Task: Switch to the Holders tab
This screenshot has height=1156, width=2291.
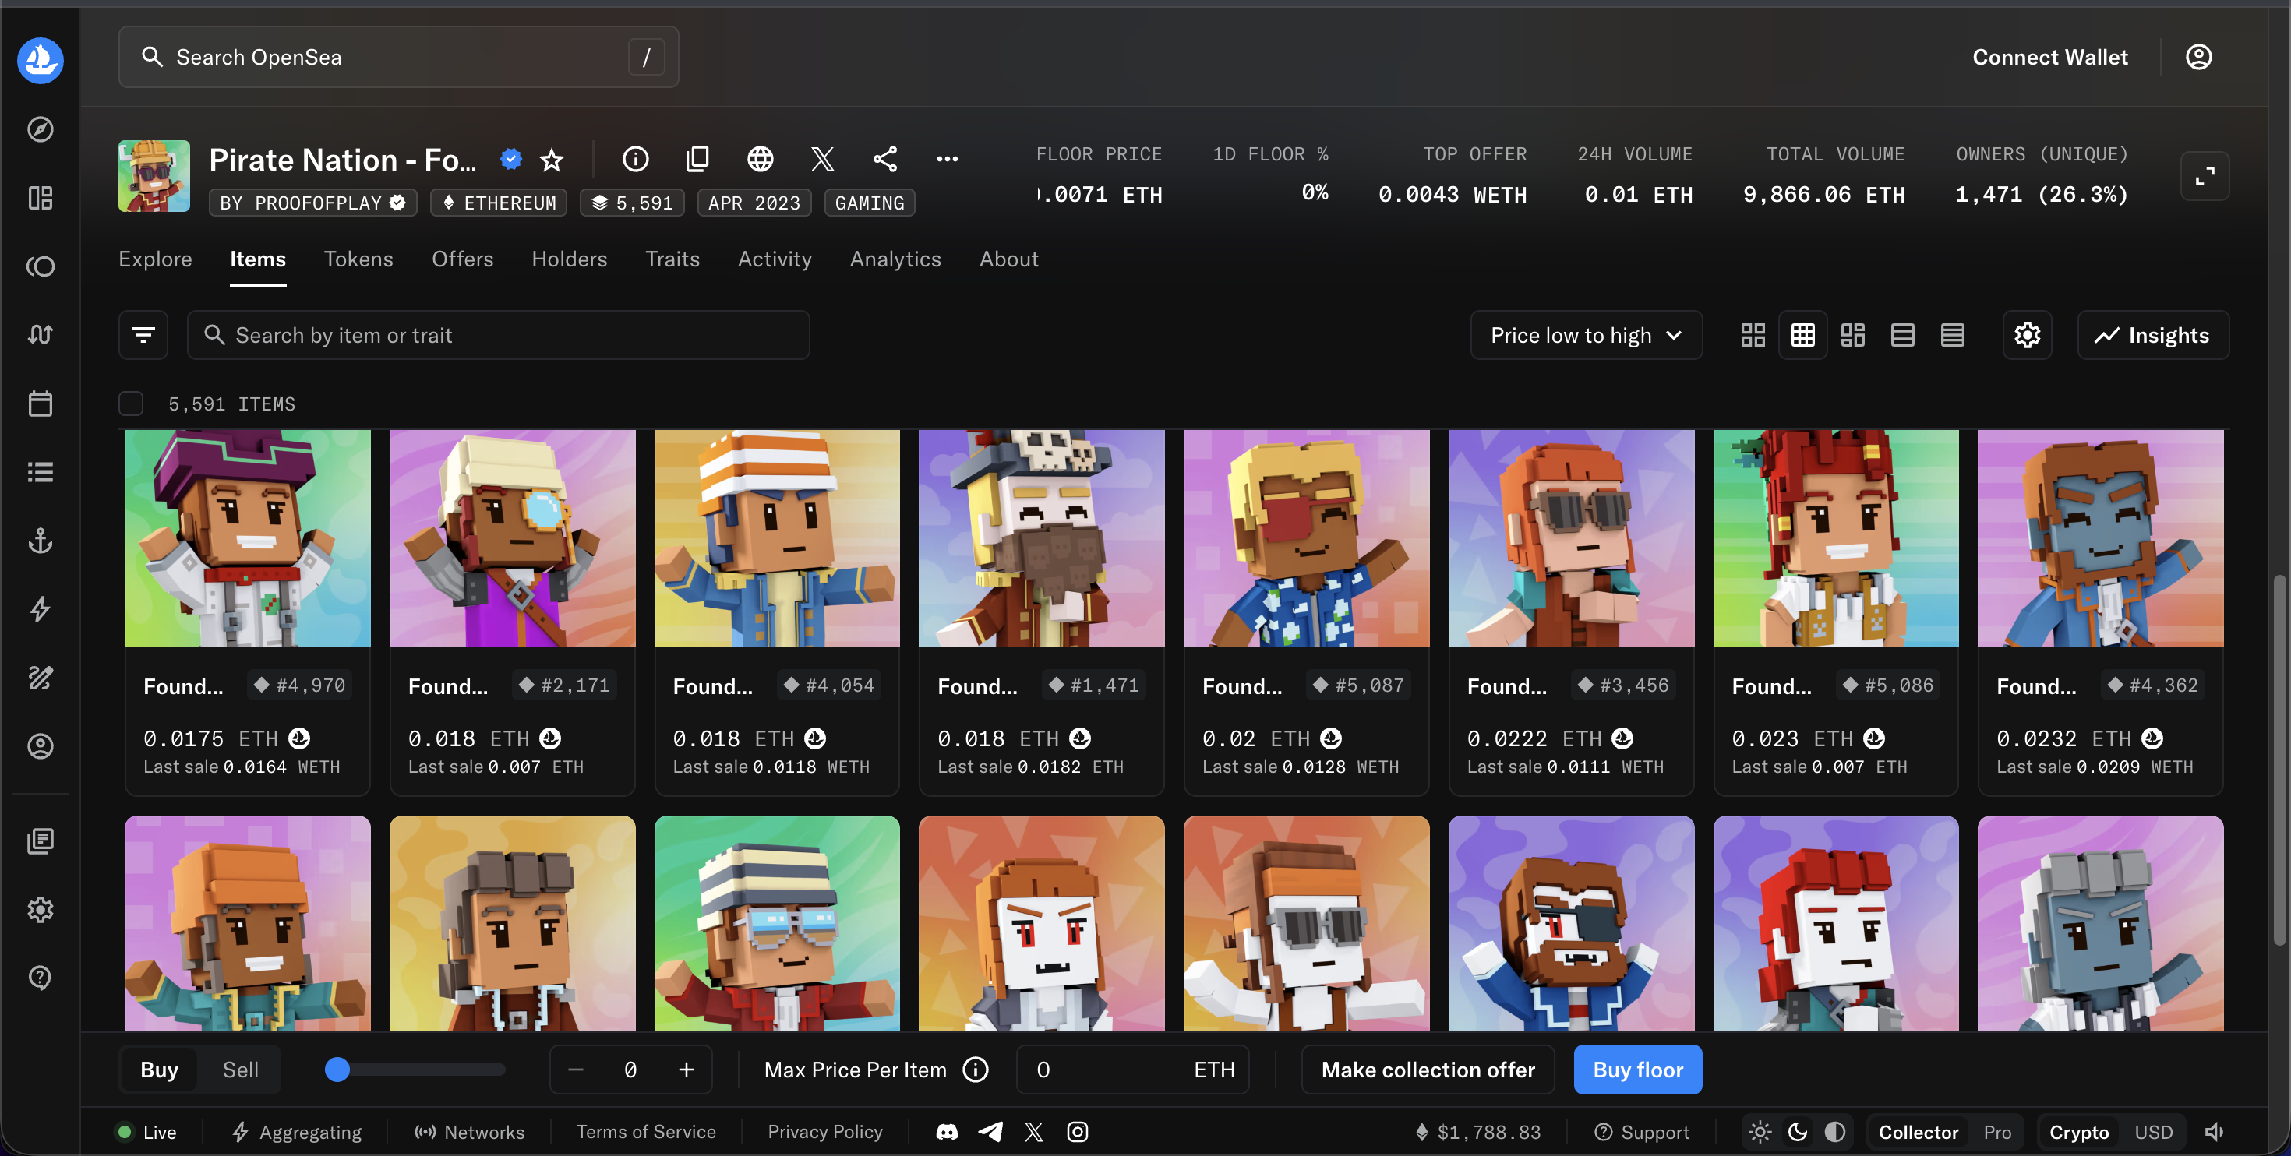Action: 568,259
